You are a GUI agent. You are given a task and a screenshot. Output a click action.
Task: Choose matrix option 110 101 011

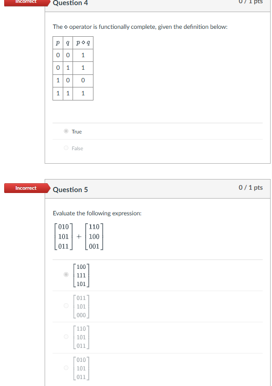coord(65,337)
